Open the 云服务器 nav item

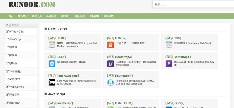[x=94, y=16]
